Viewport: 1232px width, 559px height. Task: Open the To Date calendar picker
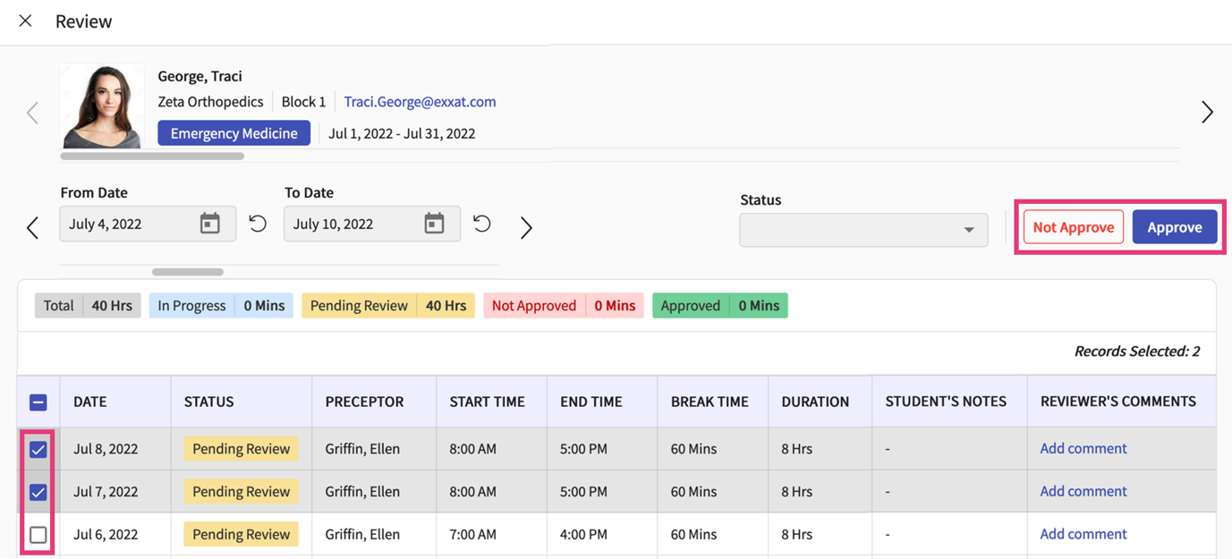[x=435, y=224]
